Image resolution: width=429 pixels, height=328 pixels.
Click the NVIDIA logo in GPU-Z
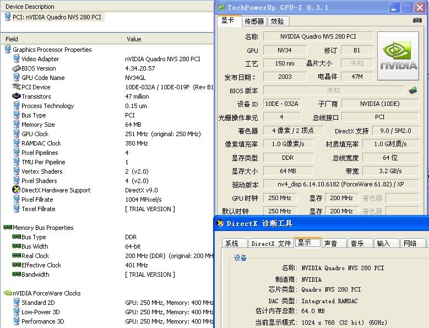398,56
